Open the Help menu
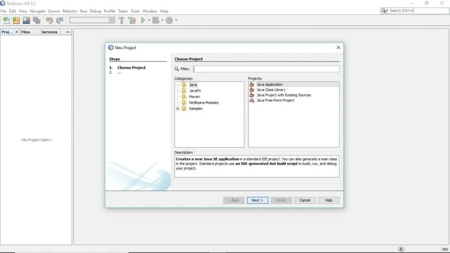Viewport: 450px width, 253px height. click(x=164, y=11)
